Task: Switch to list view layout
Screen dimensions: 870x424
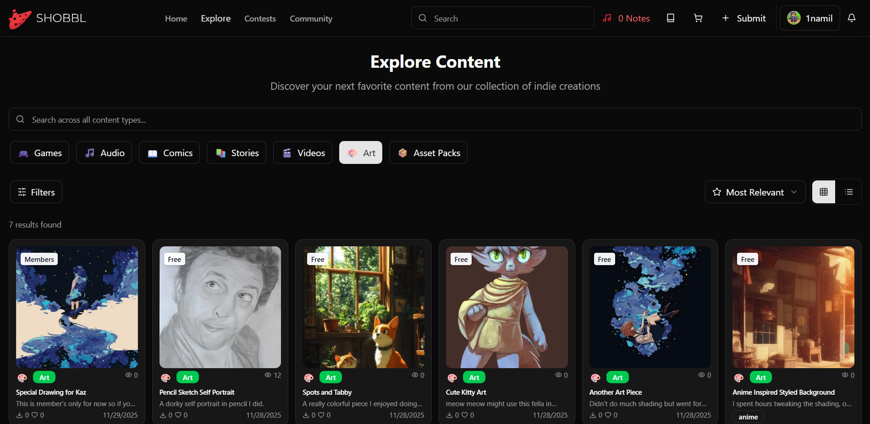Action: pos(848,192)
